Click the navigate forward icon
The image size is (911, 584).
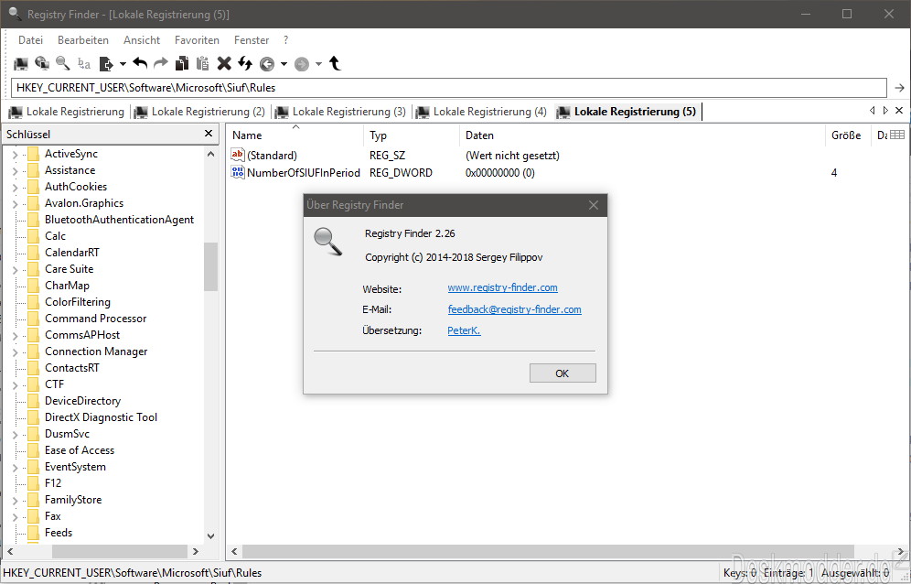tap(302, 64)
